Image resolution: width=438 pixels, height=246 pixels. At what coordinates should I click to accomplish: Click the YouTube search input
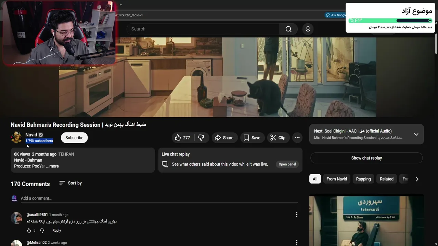pos(203,29)
